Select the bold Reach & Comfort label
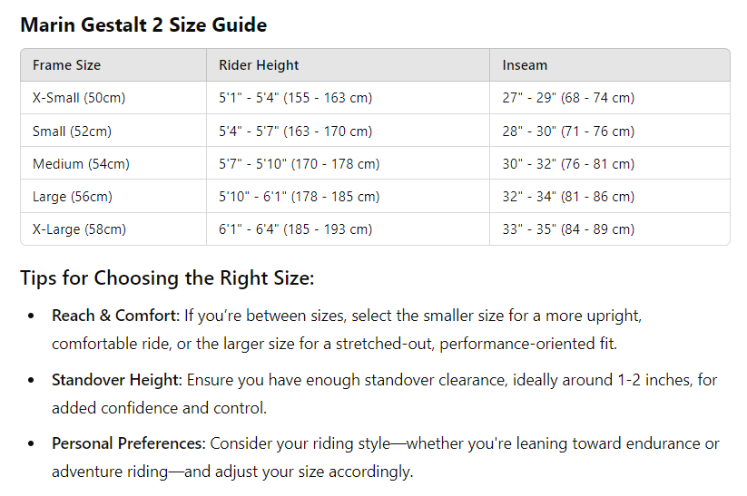Image resolution: width=747 pixels, height=496 pixels. coord(114,316)
